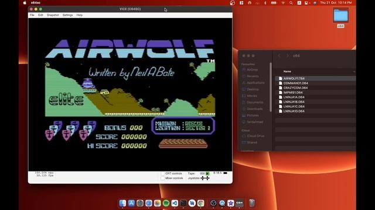Open System Preferences from the dock
Image resolution: width=375 pixels, height=210 pixels.
coord(140,203)
